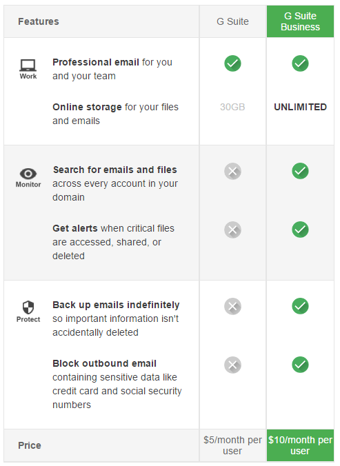This screenshot has height=466, width=340.
Task: Click green check for Search emails and files
Action: click(300, 171)
